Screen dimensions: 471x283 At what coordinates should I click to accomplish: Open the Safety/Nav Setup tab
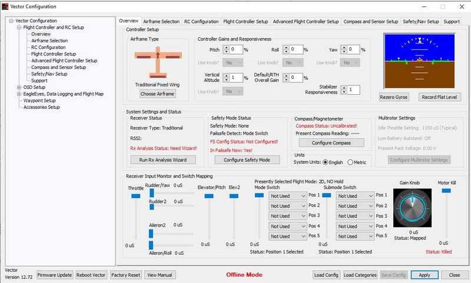421,22
